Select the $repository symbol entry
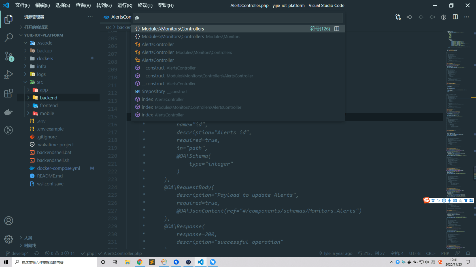Viewport: 476px width, 267px height. tap(238, 92)
